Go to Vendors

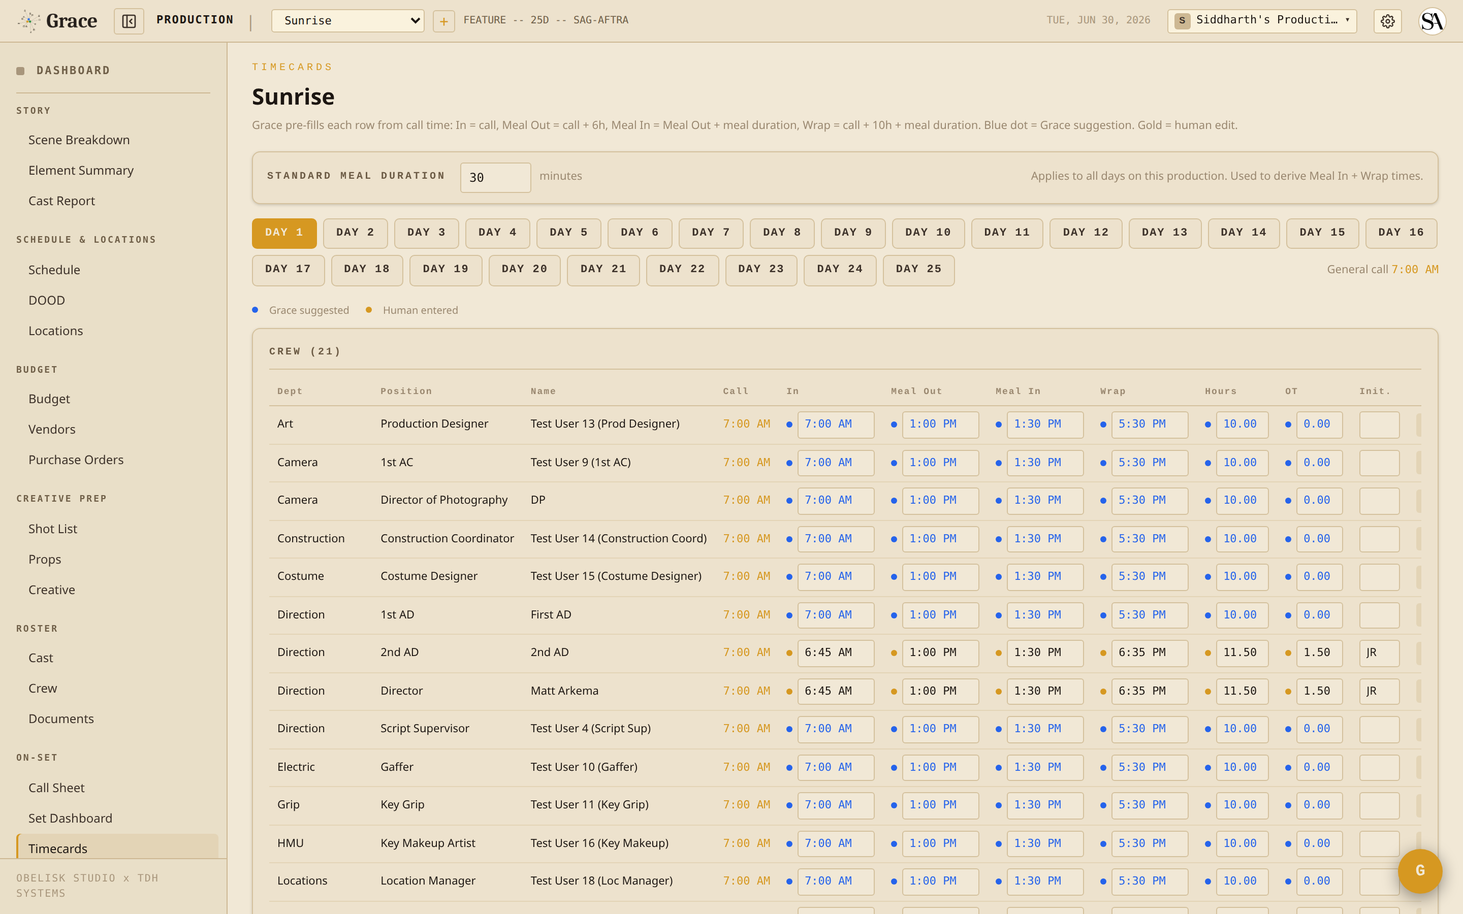click(52, 429)
